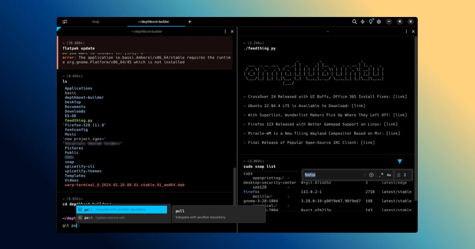Open right pane three-dot menu

pos(407,32)
